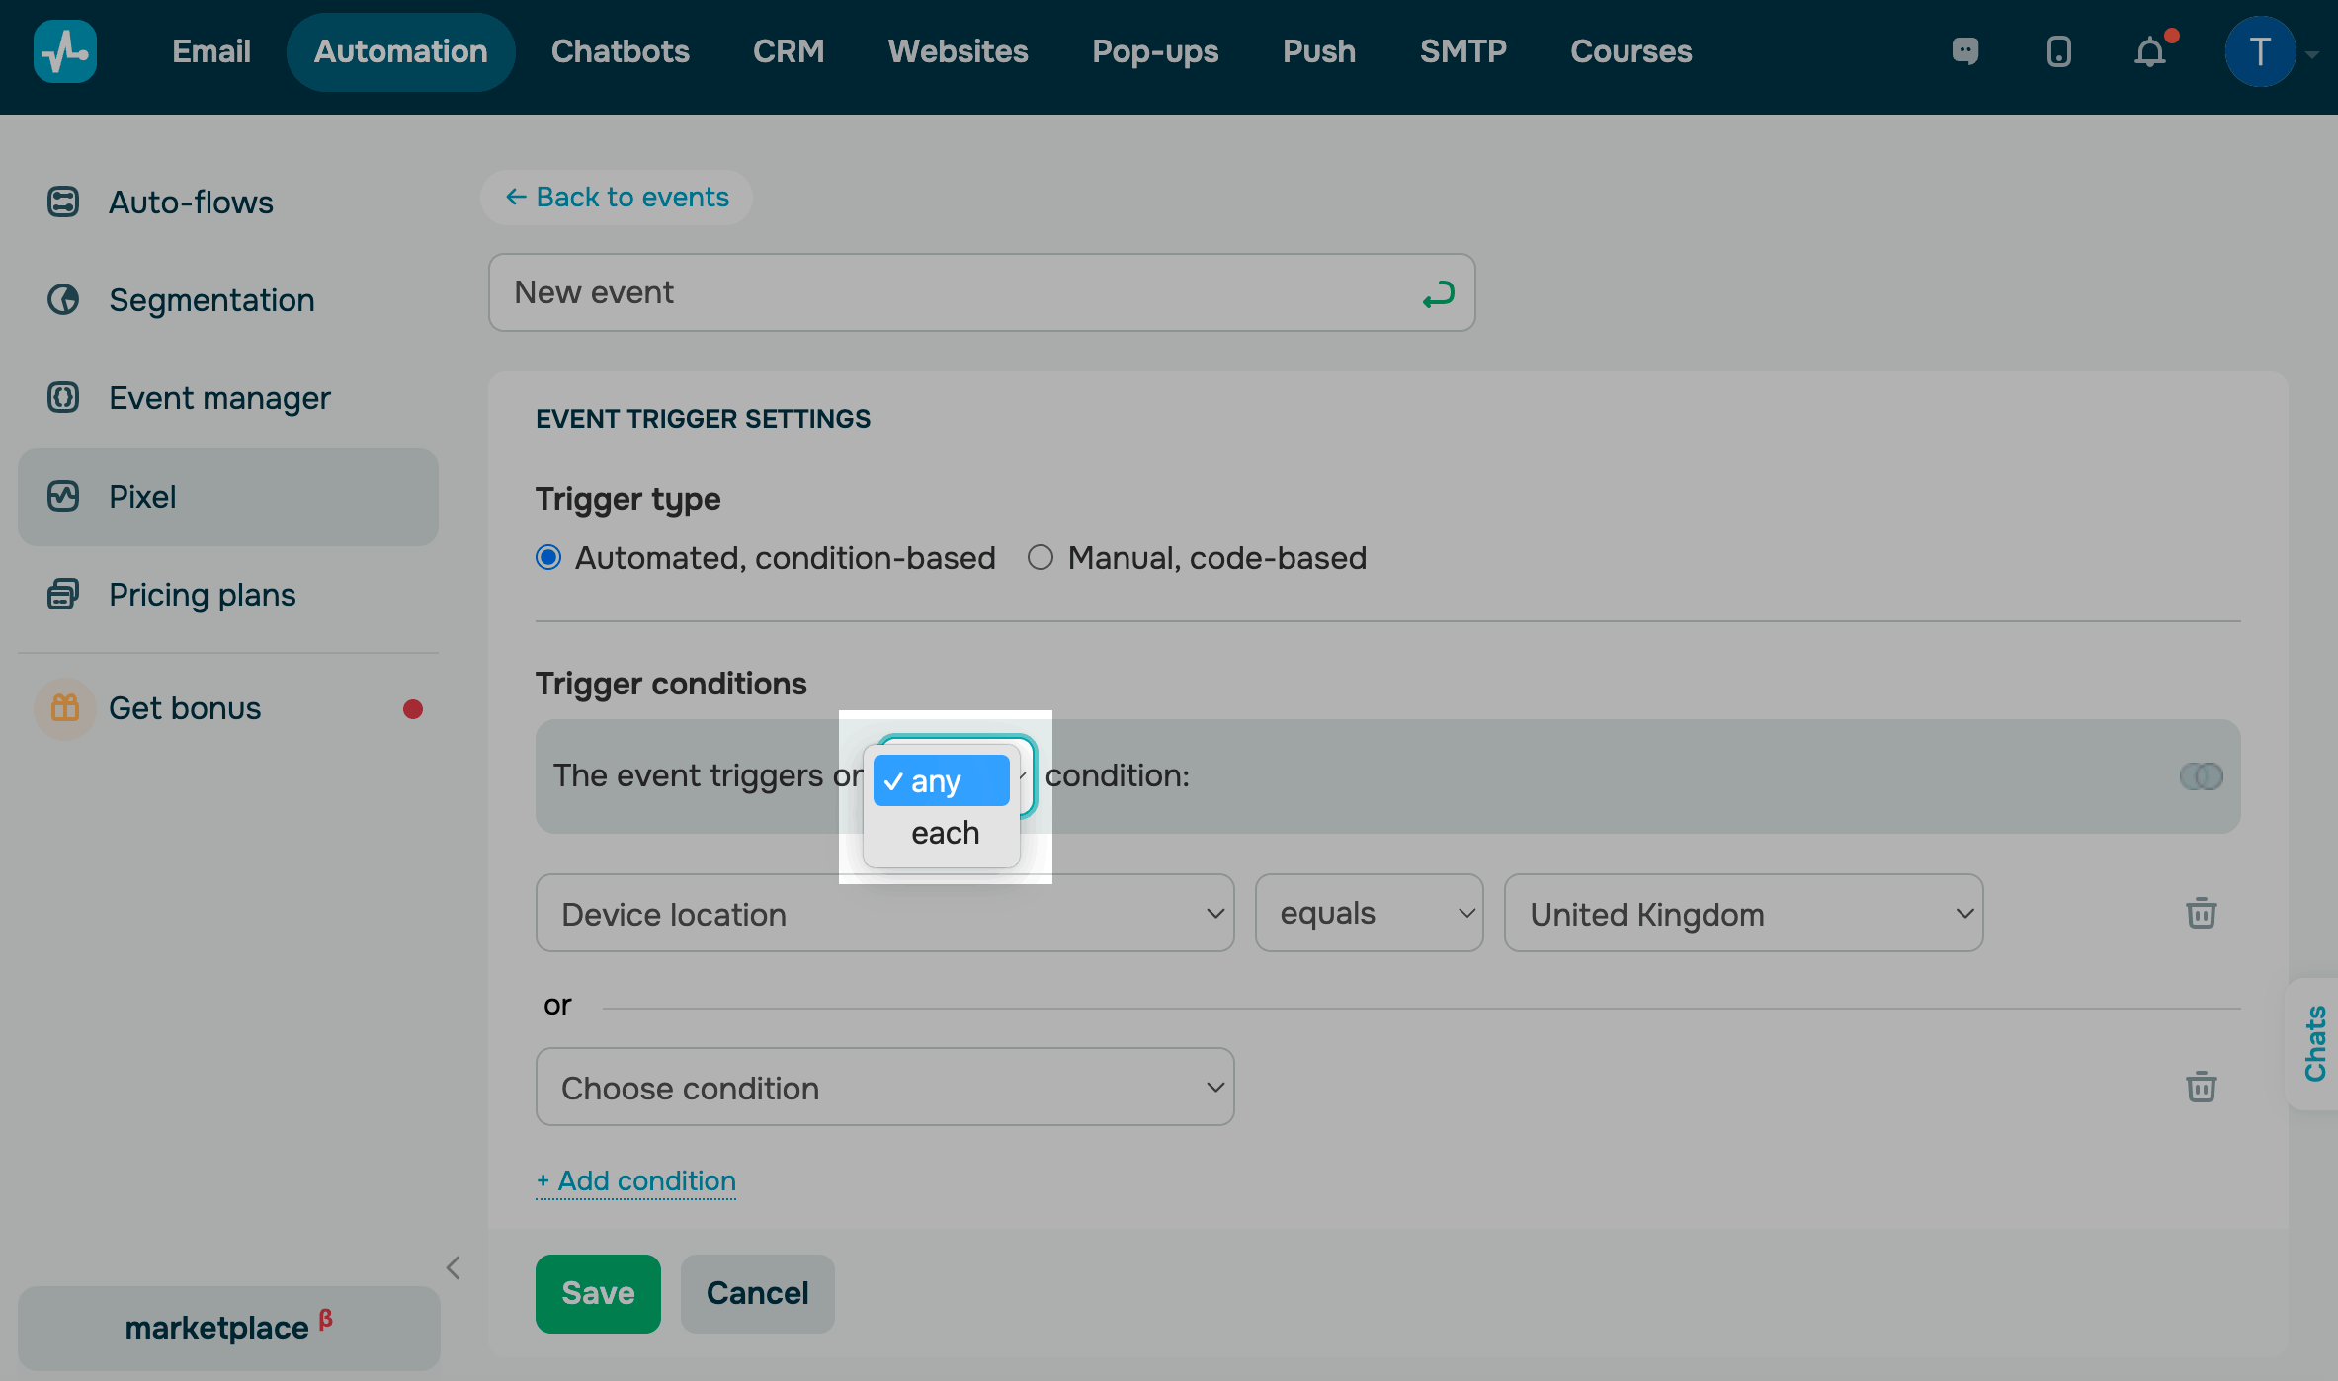Screen dimensions: 2338x1381
Task: Open the notifications bell
Action: 2150,51
